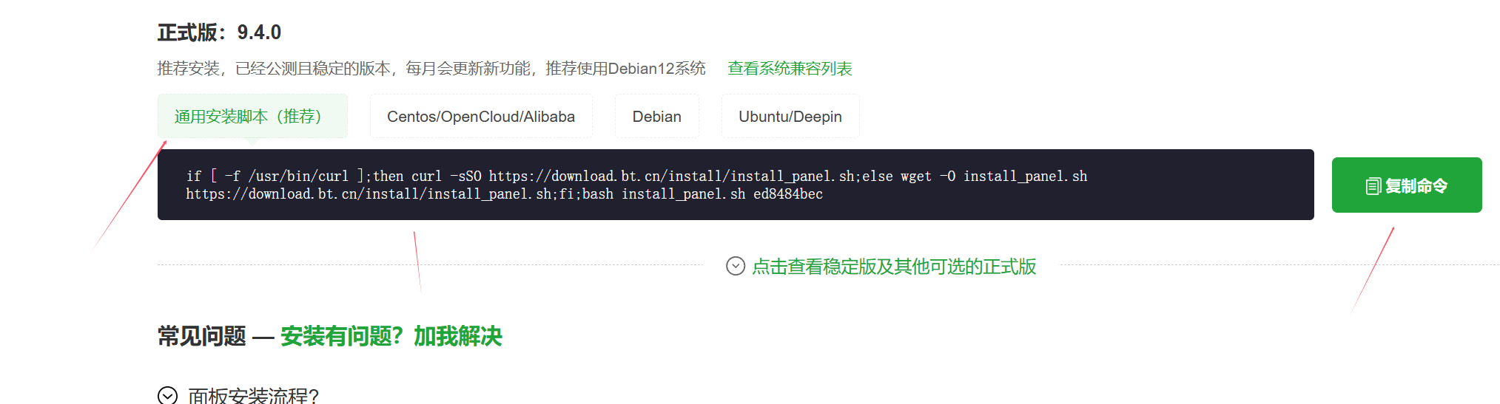Copy the install command with 复制命令
The width and height of the screenshot is (1500, 404).
[1407, 185]
